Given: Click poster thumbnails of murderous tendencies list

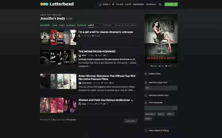Looking at the screenshot, I should 58,105.
